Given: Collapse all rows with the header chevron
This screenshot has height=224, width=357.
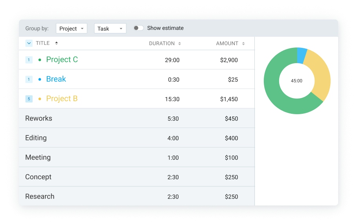Looking at the screenshot, I should pyautogui.click(x=29, y=43).
